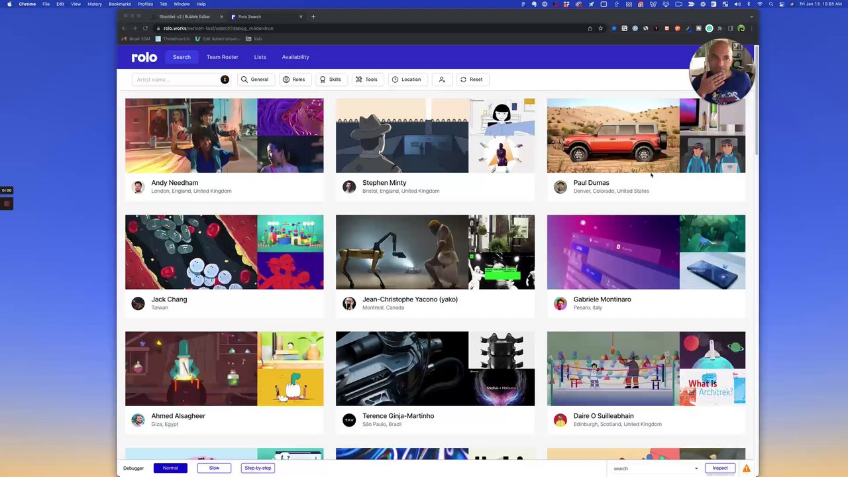Screen dimensions: 848x477
Task: Open Daire O Suilleabhain's boxing ring thumbnail
Action: pyautogui.click(x=613, y=369)
